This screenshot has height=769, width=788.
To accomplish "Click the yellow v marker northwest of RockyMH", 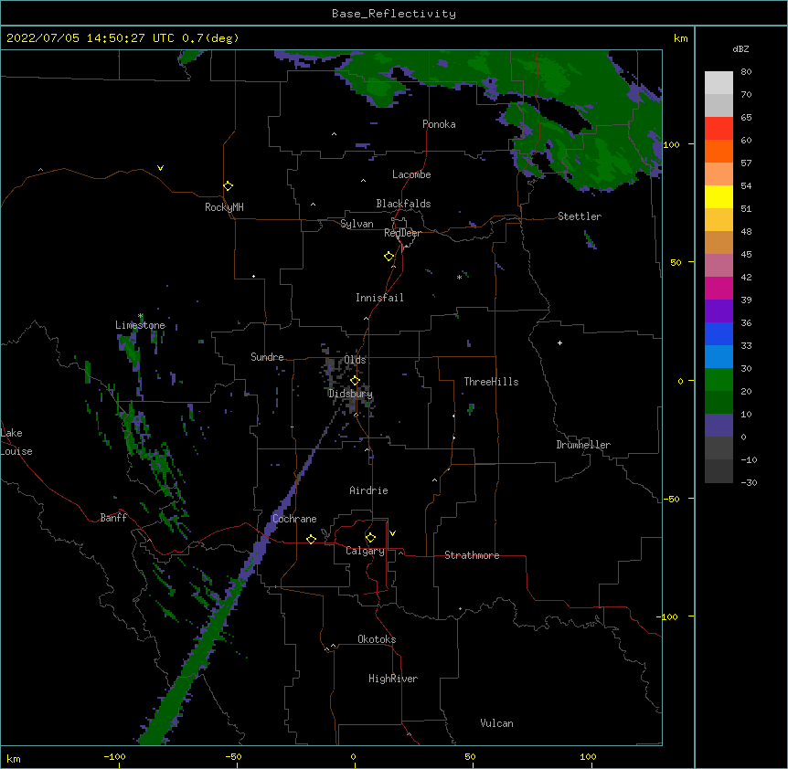I will pyautogui.click(x=160, y=168).
